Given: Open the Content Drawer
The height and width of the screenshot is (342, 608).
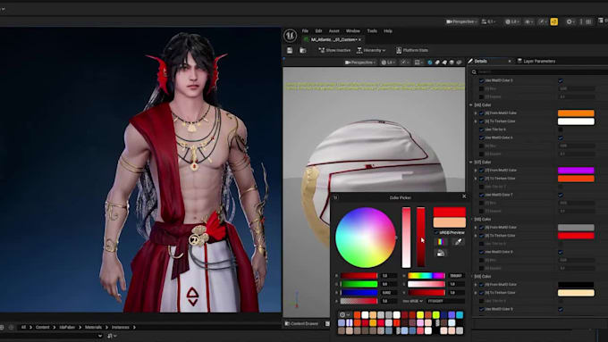Looking at the screenshot, I should click(x=301, y=323).
